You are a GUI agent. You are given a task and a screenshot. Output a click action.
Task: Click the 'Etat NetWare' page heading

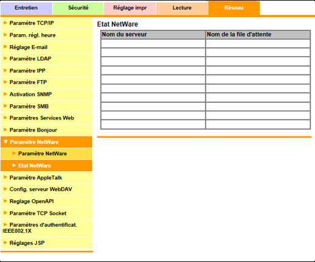(x=118, y=24)
